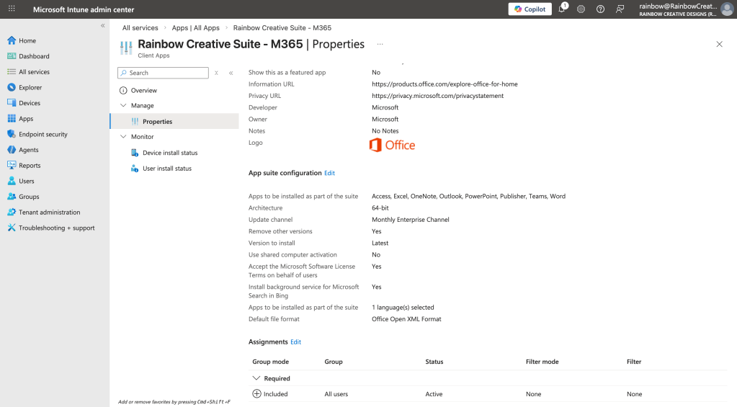This screenshot has height=407, width=737.
Task: Collapse the left navigation sidebar
Action: [x=102, y=25]
